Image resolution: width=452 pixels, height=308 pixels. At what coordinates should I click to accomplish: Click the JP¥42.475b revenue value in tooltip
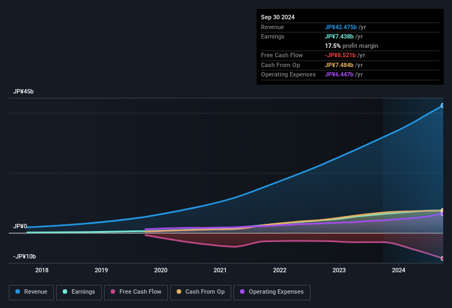pyautogui.click(x=341, y=27)
